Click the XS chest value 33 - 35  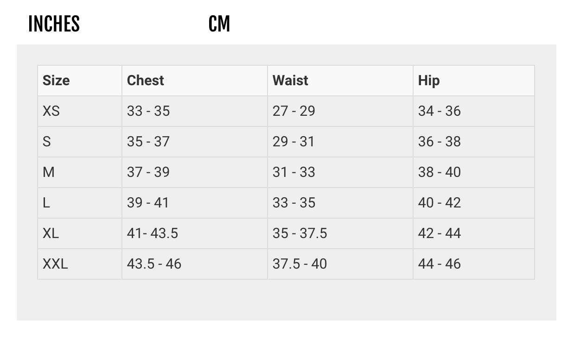[148, 111]
